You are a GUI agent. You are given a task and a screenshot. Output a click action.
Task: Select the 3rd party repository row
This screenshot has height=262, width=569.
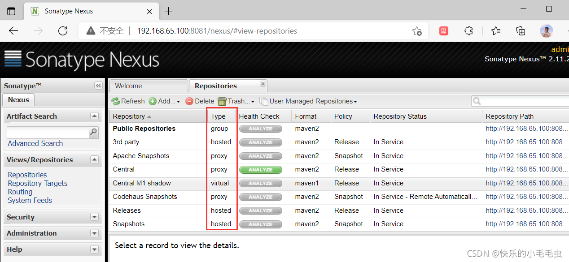pyautogui.click(x=339, y=142)
